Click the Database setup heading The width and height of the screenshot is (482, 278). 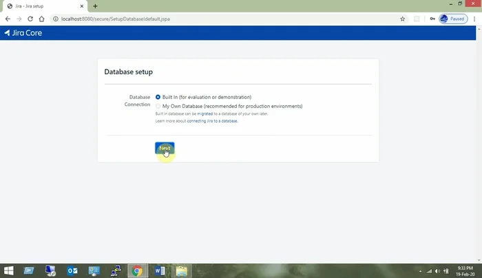click(x=129, y=72)
